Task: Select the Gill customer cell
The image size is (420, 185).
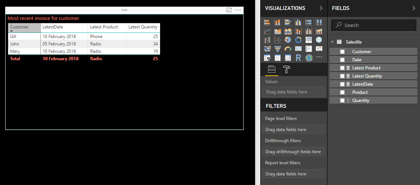Action: [x=24, y=36]
